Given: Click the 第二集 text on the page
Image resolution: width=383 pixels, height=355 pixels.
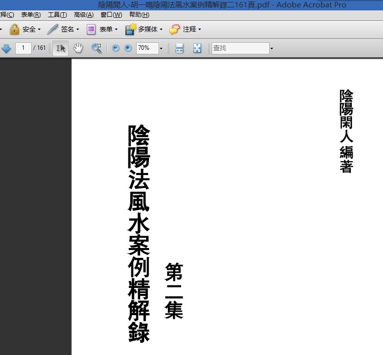Looking at the screenshot, I should point(174,291).
